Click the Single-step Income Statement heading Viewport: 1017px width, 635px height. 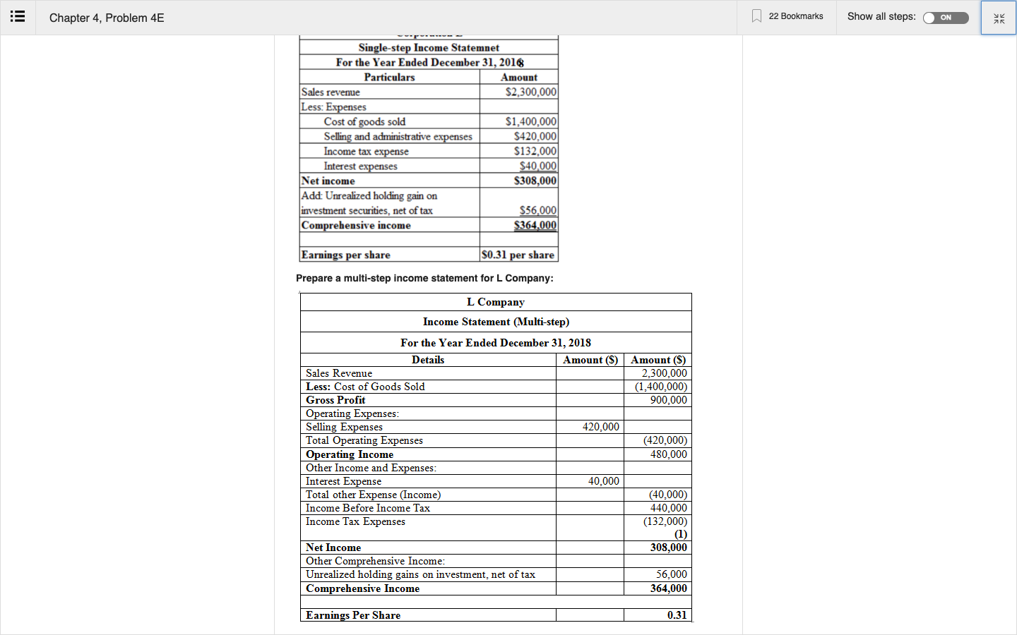429,47
